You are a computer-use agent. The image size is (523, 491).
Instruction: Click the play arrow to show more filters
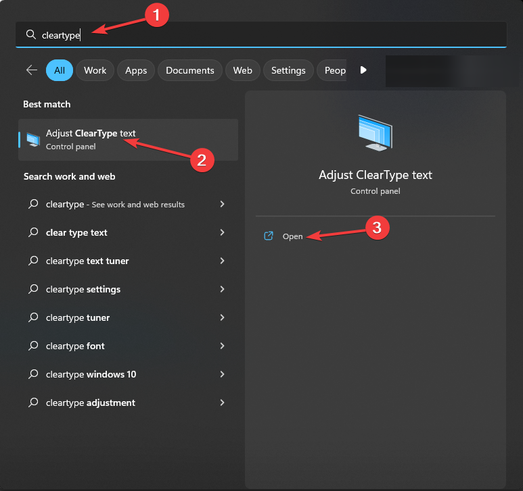[363, 70]
